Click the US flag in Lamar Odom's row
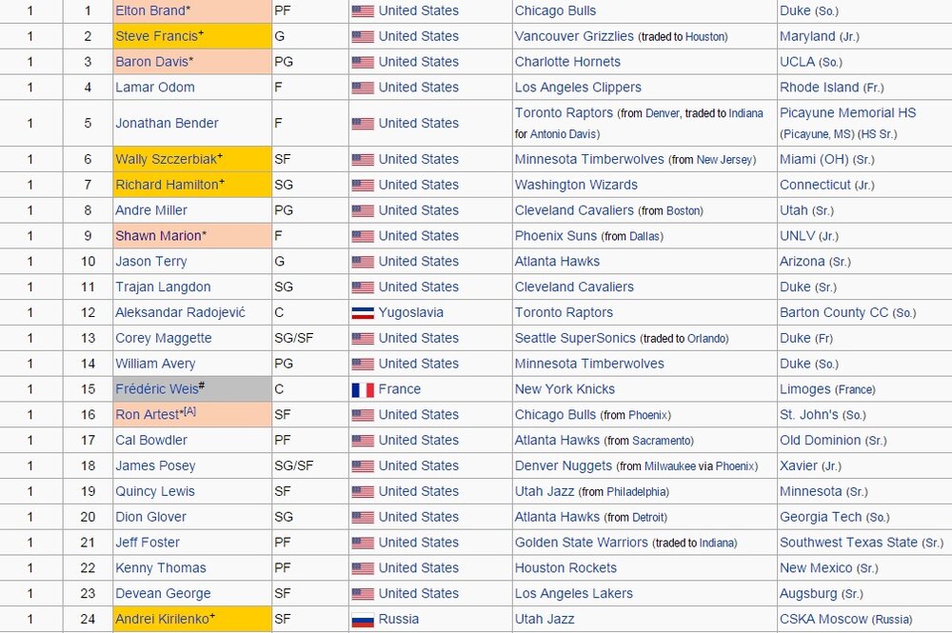The image size is (952, 633). 363,88
